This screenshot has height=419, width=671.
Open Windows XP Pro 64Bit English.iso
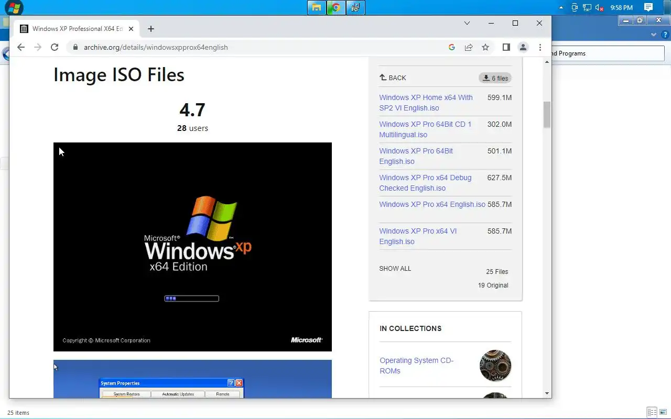click(x=416, y=156)
